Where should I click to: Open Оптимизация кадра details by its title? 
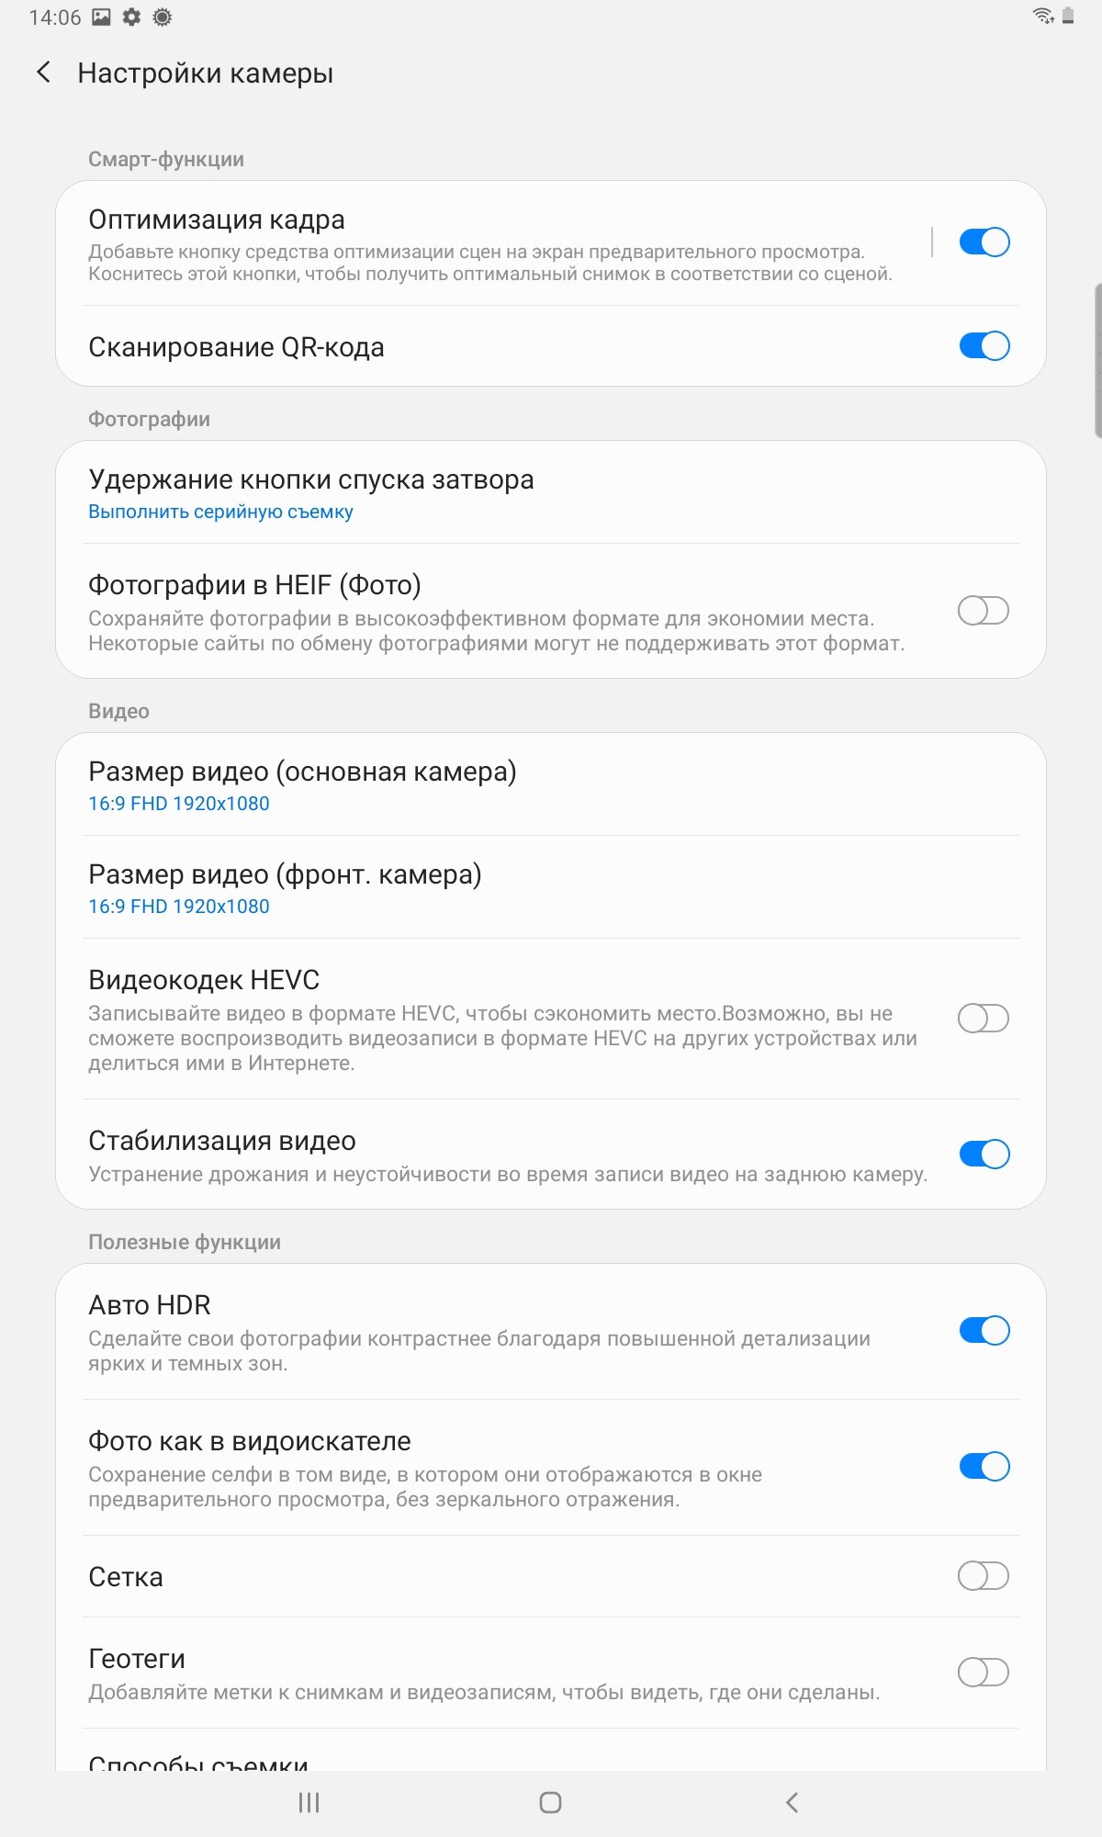pyautogui.click(x=217, y=220)
